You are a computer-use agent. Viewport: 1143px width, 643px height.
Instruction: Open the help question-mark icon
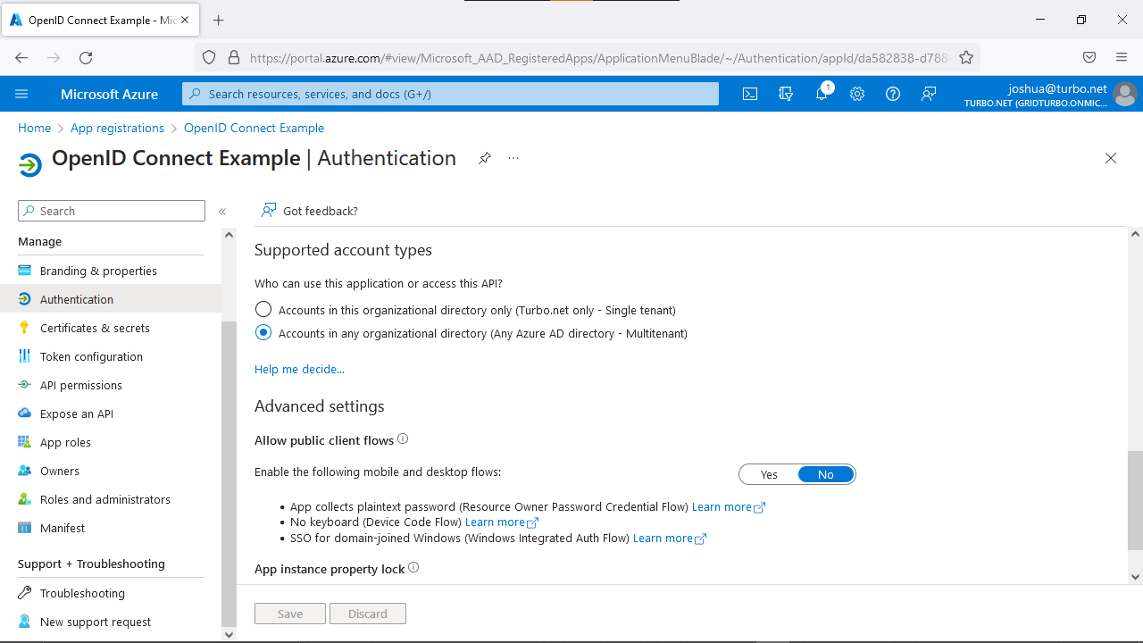[893, 93]
